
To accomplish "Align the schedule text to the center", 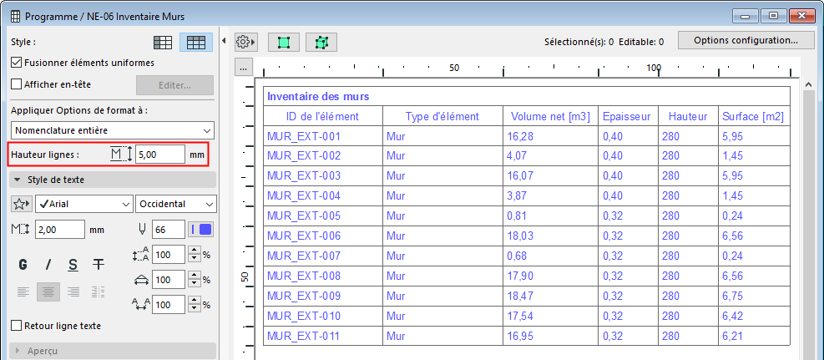I will click(x=48, y=292).
